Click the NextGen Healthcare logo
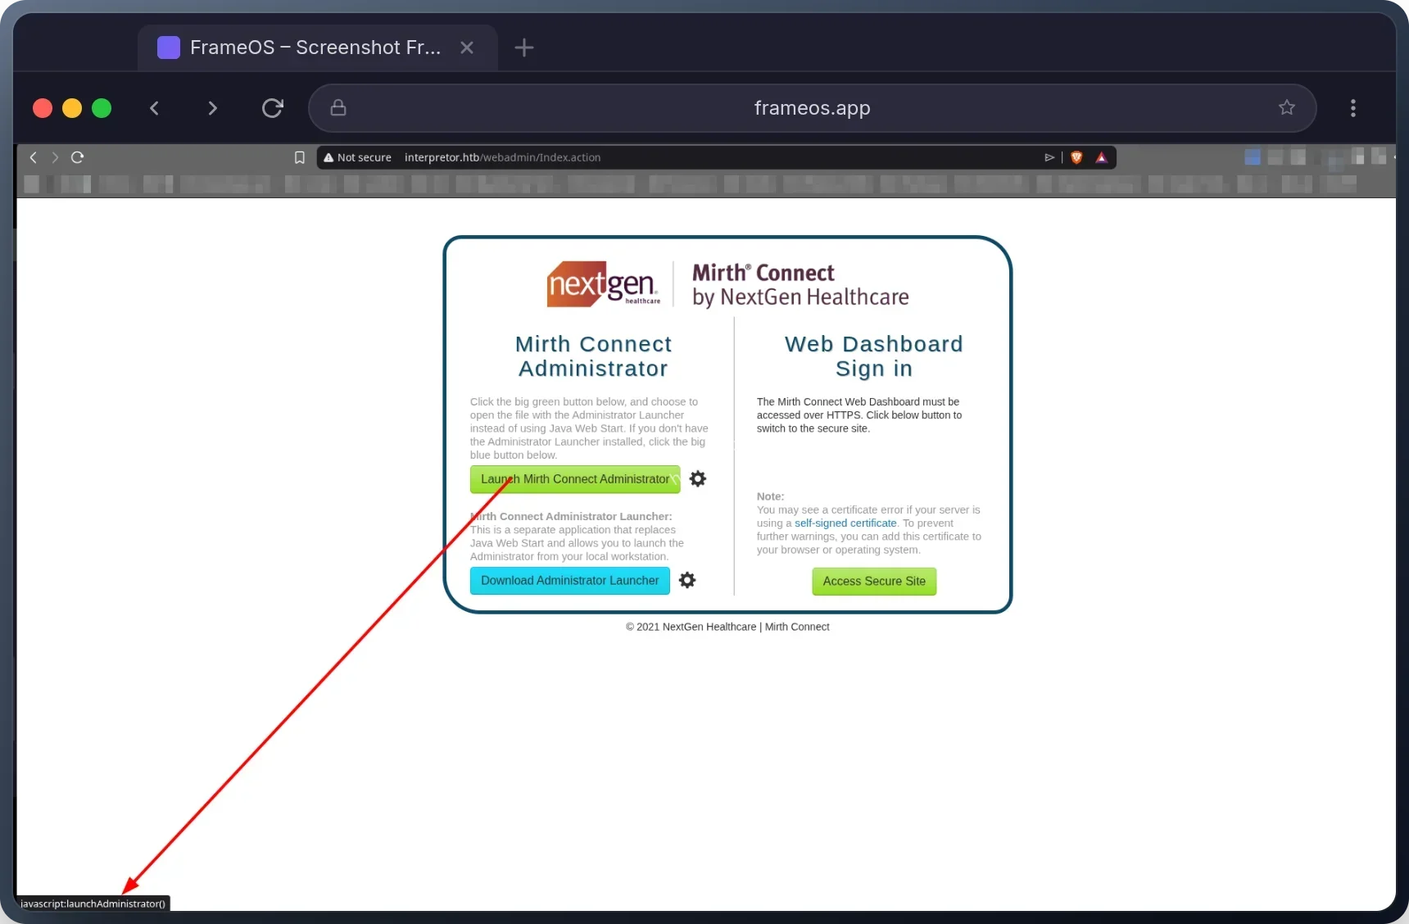 pos(604,283)
